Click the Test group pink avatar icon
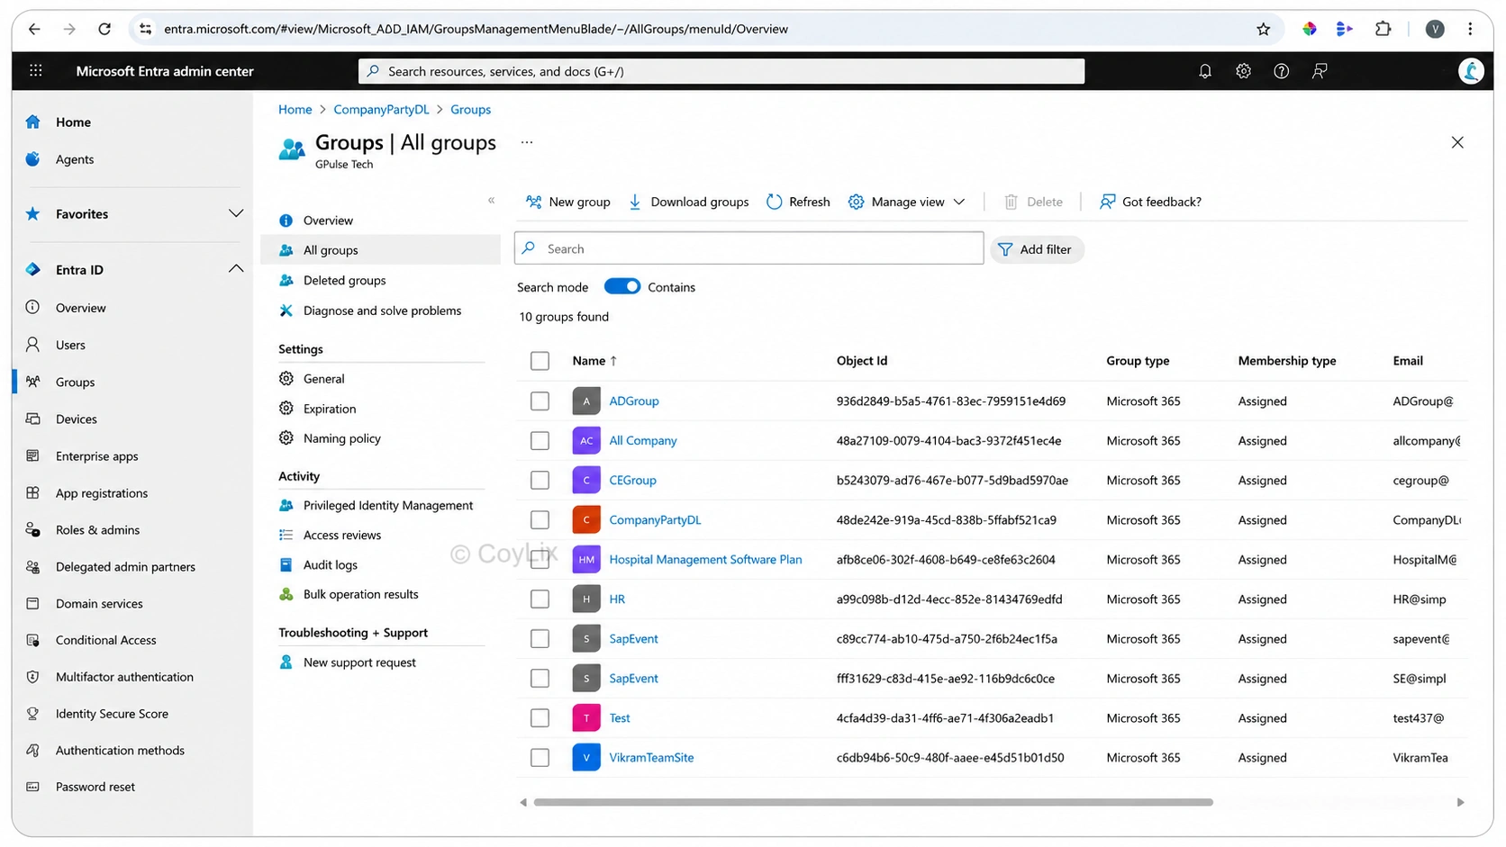The height and width of the screenshot is (847, 1506). pyautogui.click(x=586, y=717)
